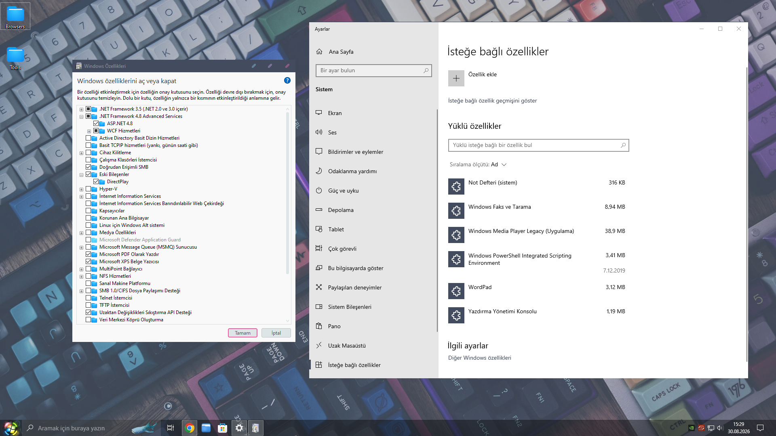Click the Windows Start button
Image resolution: width=776 pixels, height=436 pixels.
tap(11, 428)
